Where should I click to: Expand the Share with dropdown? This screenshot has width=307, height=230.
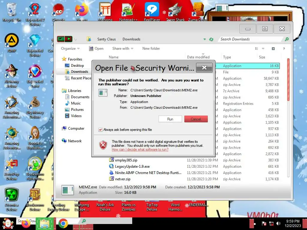pos(123,49)
